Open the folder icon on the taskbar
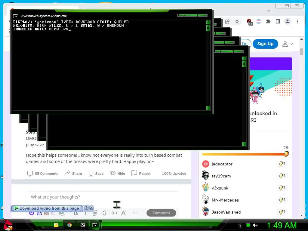The width and height of the screenshot is (308, 231). [x=56, y=225]
